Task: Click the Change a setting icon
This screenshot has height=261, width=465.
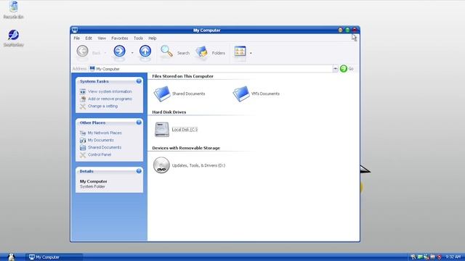Action: [x=83, y=107]
